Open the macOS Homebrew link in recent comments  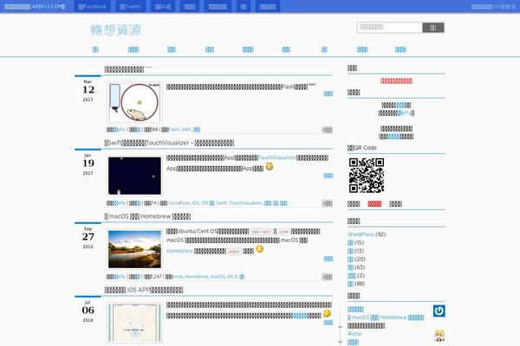tap(386, 317)
